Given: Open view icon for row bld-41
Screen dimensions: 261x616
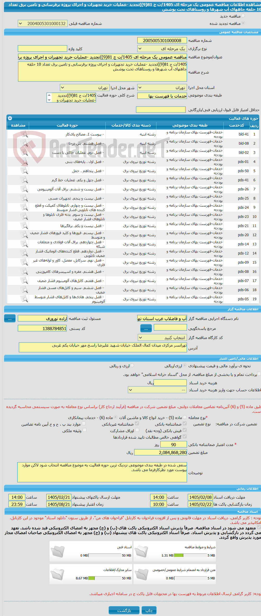Looking at the screenshot, I should (x=24, y=134).
